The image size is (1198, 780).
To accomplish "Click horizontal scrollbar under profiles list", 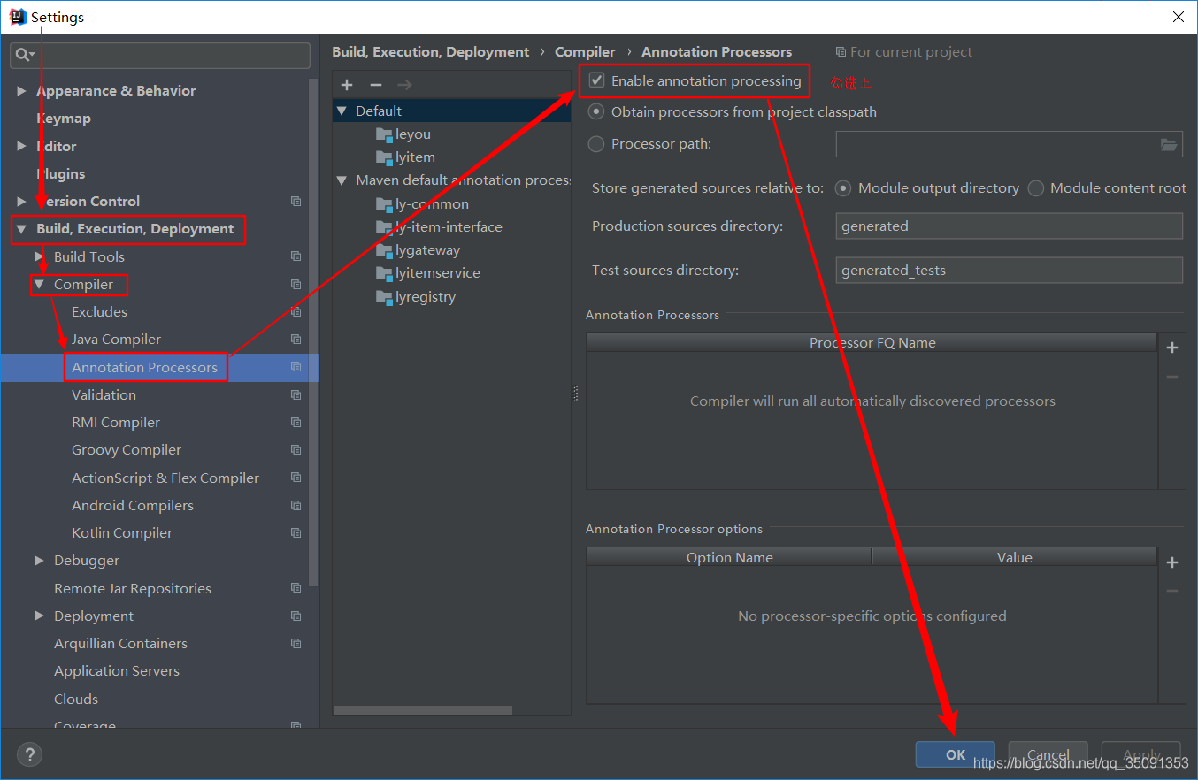I will (x=423, y=710).
